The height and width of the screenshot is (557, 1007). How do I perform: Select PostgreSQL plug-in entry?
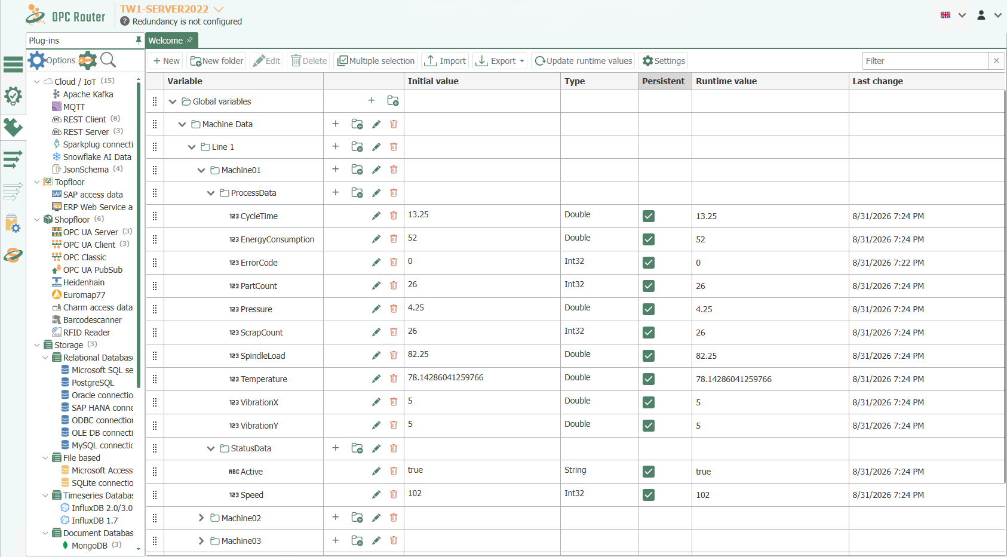click(93, 383)
